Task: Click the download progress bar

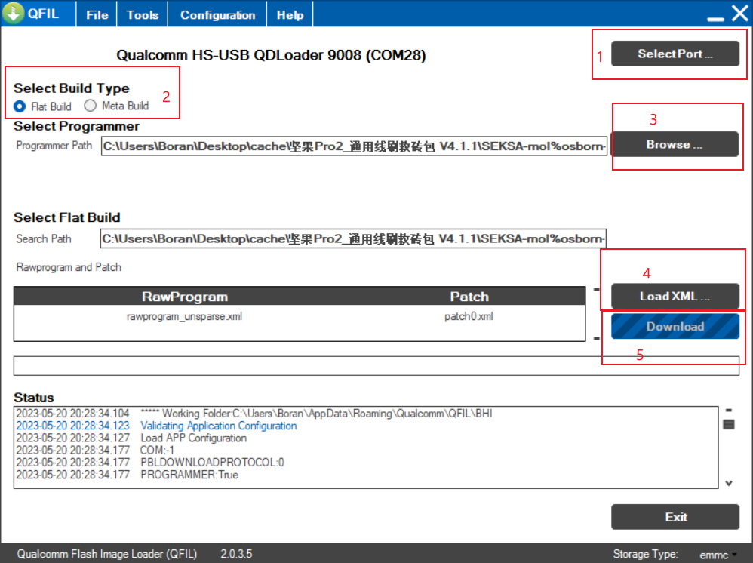Action: tap(376, 366)
